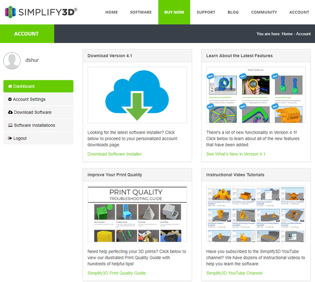Click the dshur user avatar icon

pyautogui.click(x=12, y=61)
